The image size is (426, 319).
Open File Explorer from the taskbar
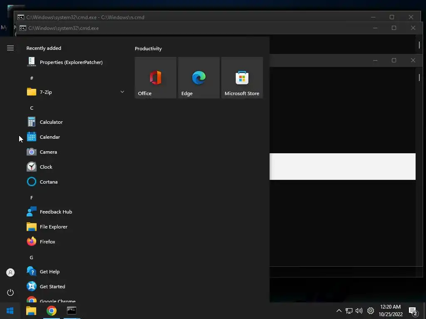[x=31, y=311]
